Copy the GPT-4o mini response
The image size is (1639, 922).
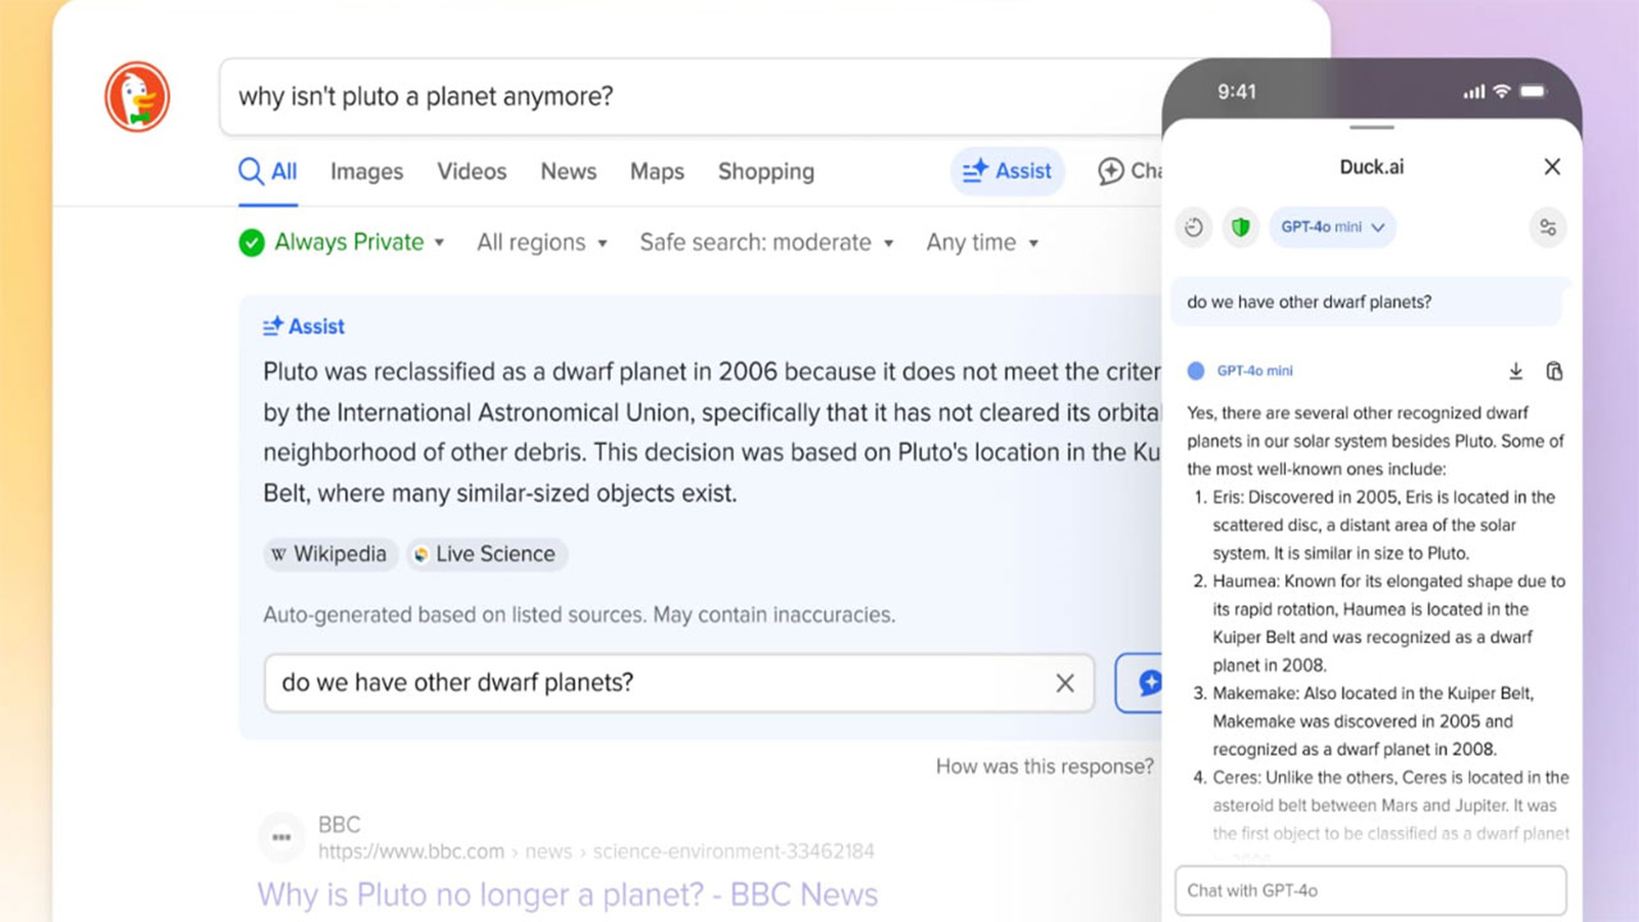click(x=1554, y=371)
